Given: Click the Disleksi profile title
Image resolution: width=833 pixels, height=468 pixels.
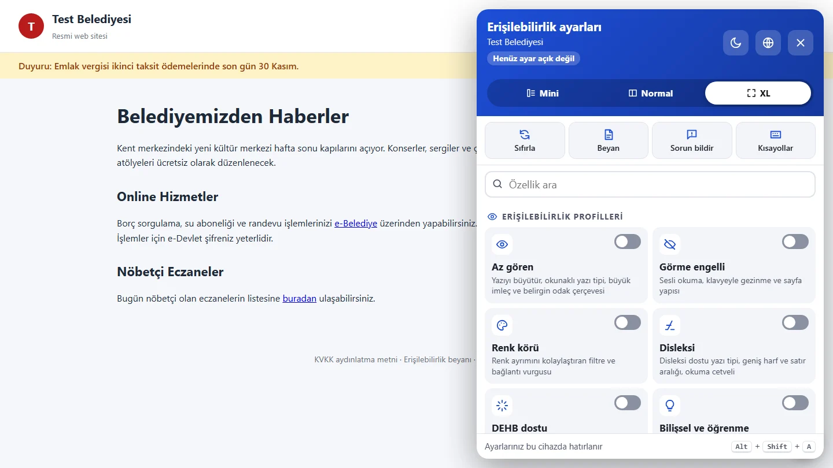Looking at the screenshot, I should [x=677, y=348].
